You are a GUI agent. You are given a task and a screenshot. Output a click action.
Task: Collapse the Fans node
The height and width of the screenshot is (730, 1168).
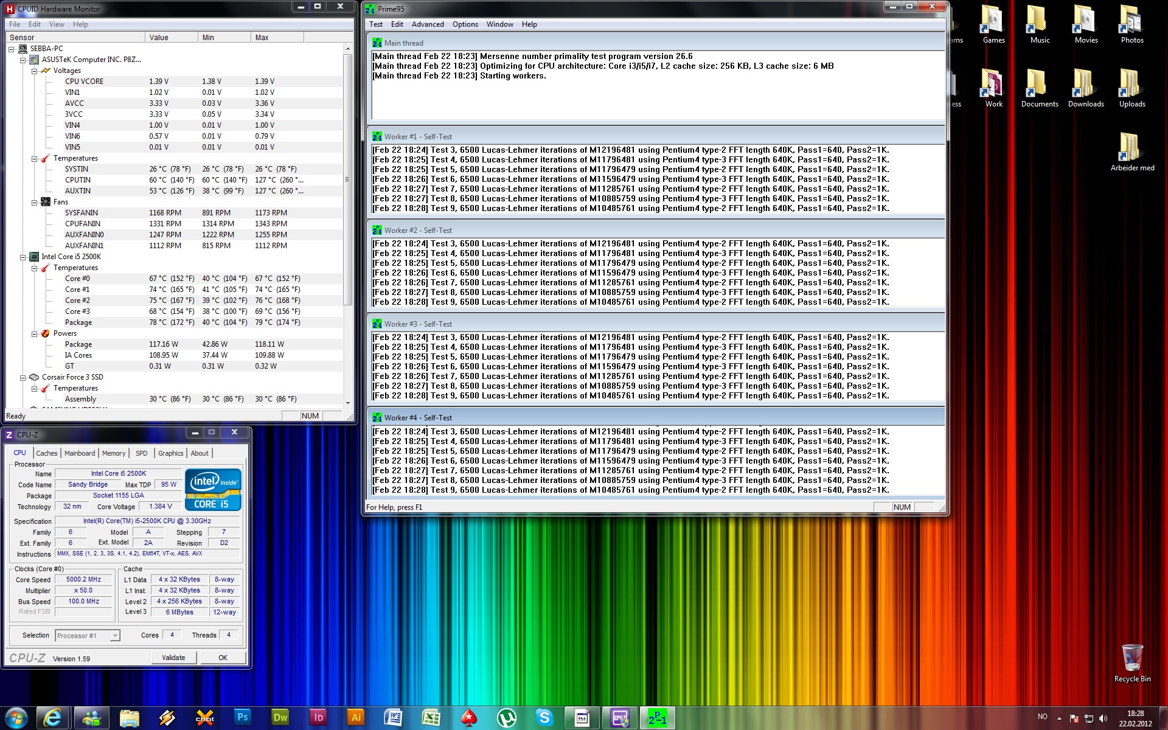[x=35, y=202]
